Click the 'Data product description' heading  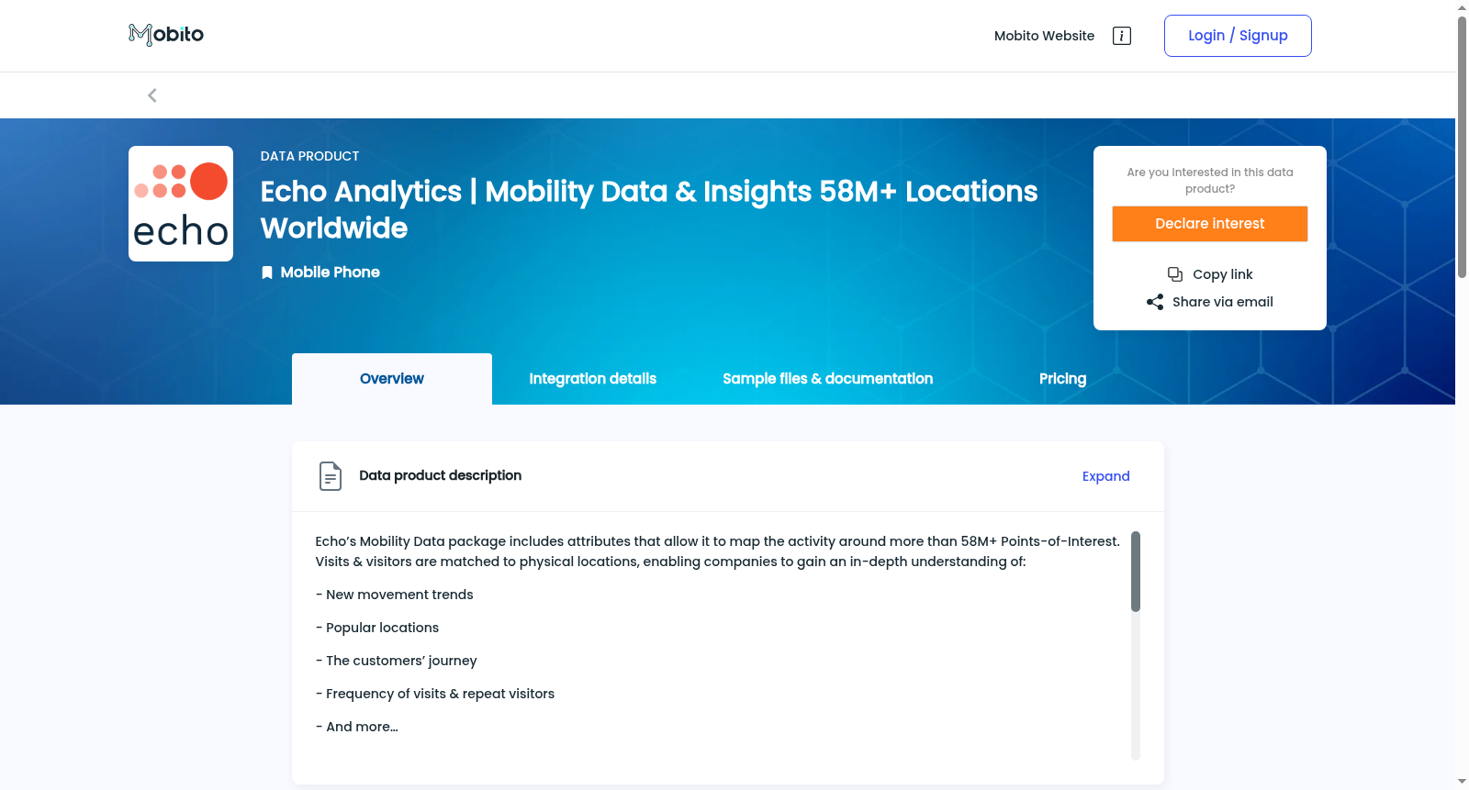[441, 475]
